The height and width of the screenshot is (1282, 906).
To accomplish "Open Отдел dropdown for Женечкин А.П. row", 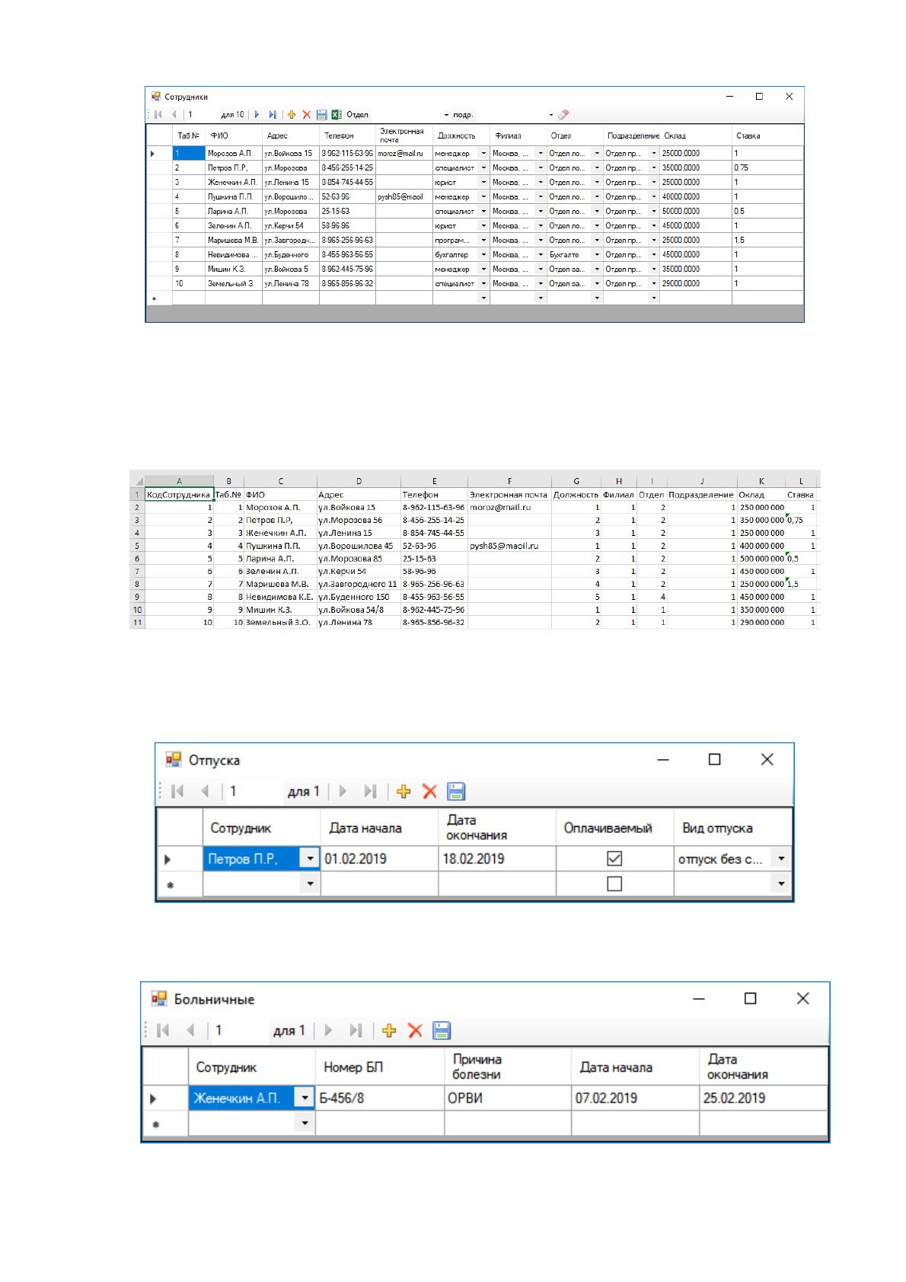I will 597,182.
